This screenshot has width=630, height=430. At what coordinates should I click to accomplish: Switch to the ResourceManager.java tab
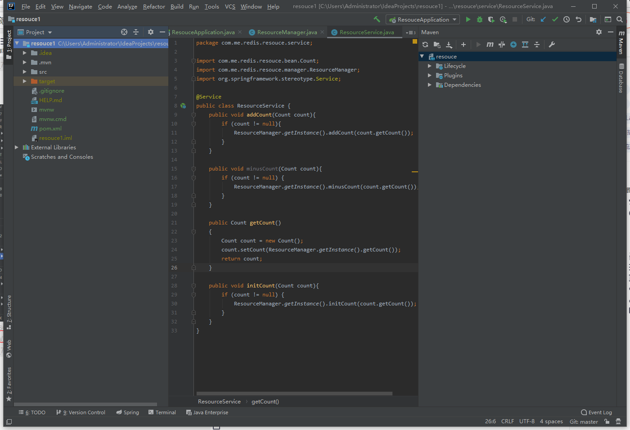click(x=287, y=32)
